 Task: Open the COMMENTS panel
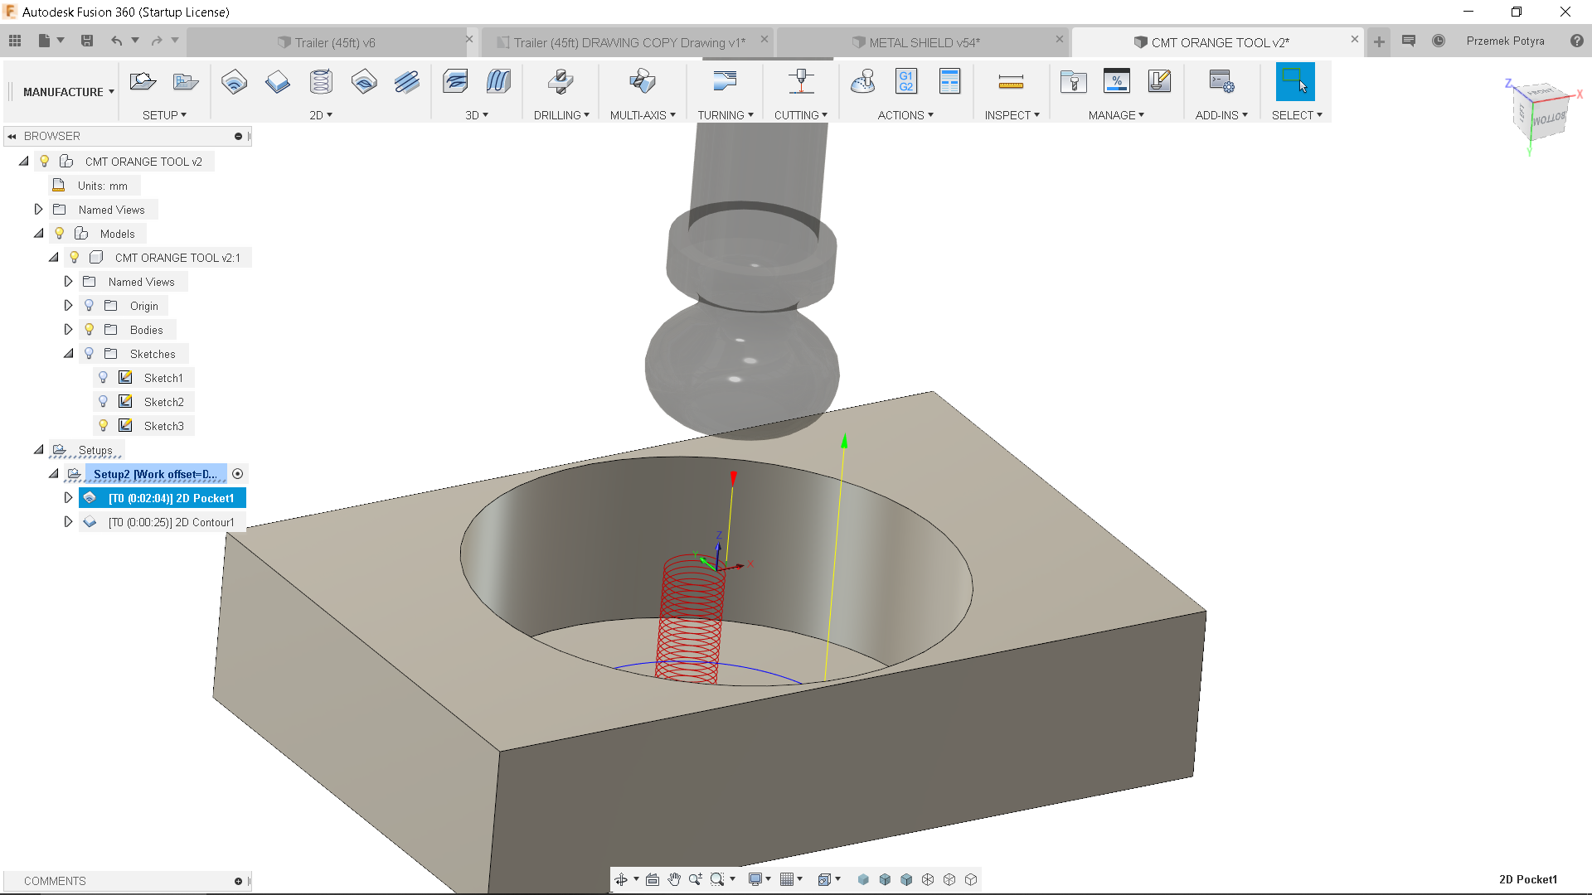pyautogui.click(x=54, y=881)
